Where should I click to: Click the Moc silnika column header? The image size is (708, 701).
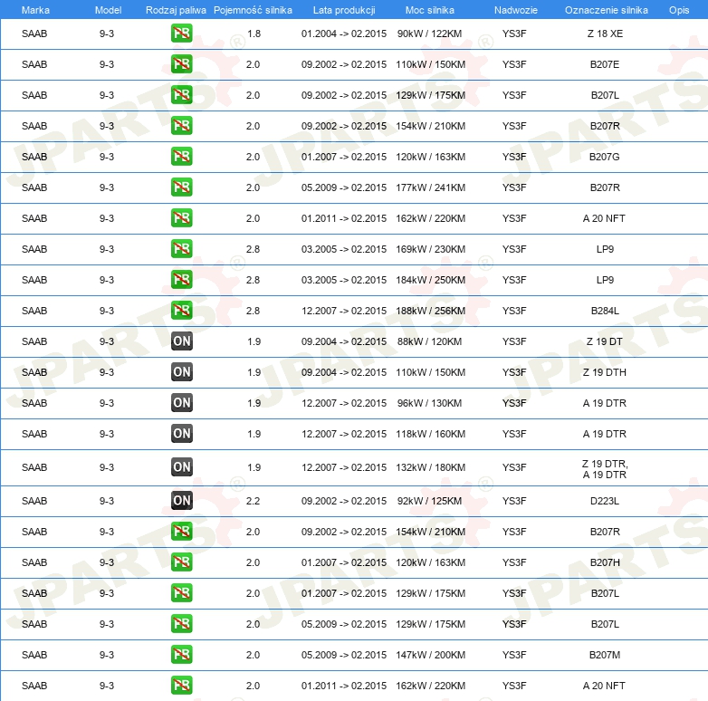[x=430, y=10]
